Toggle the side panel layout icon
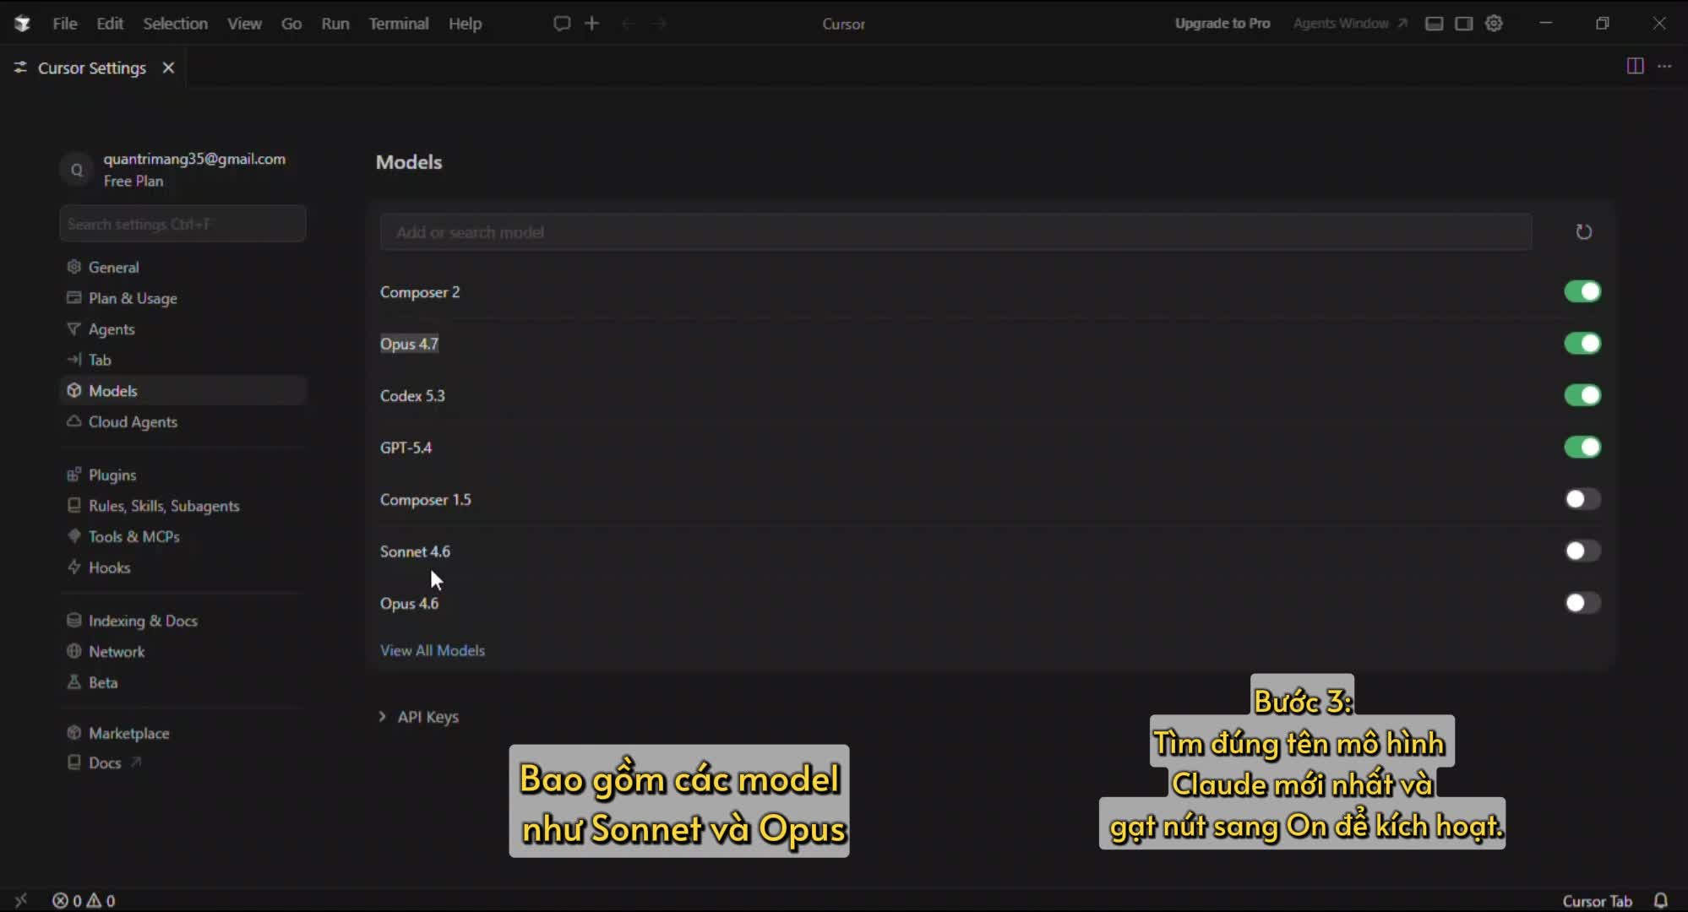 point(1464,24)
